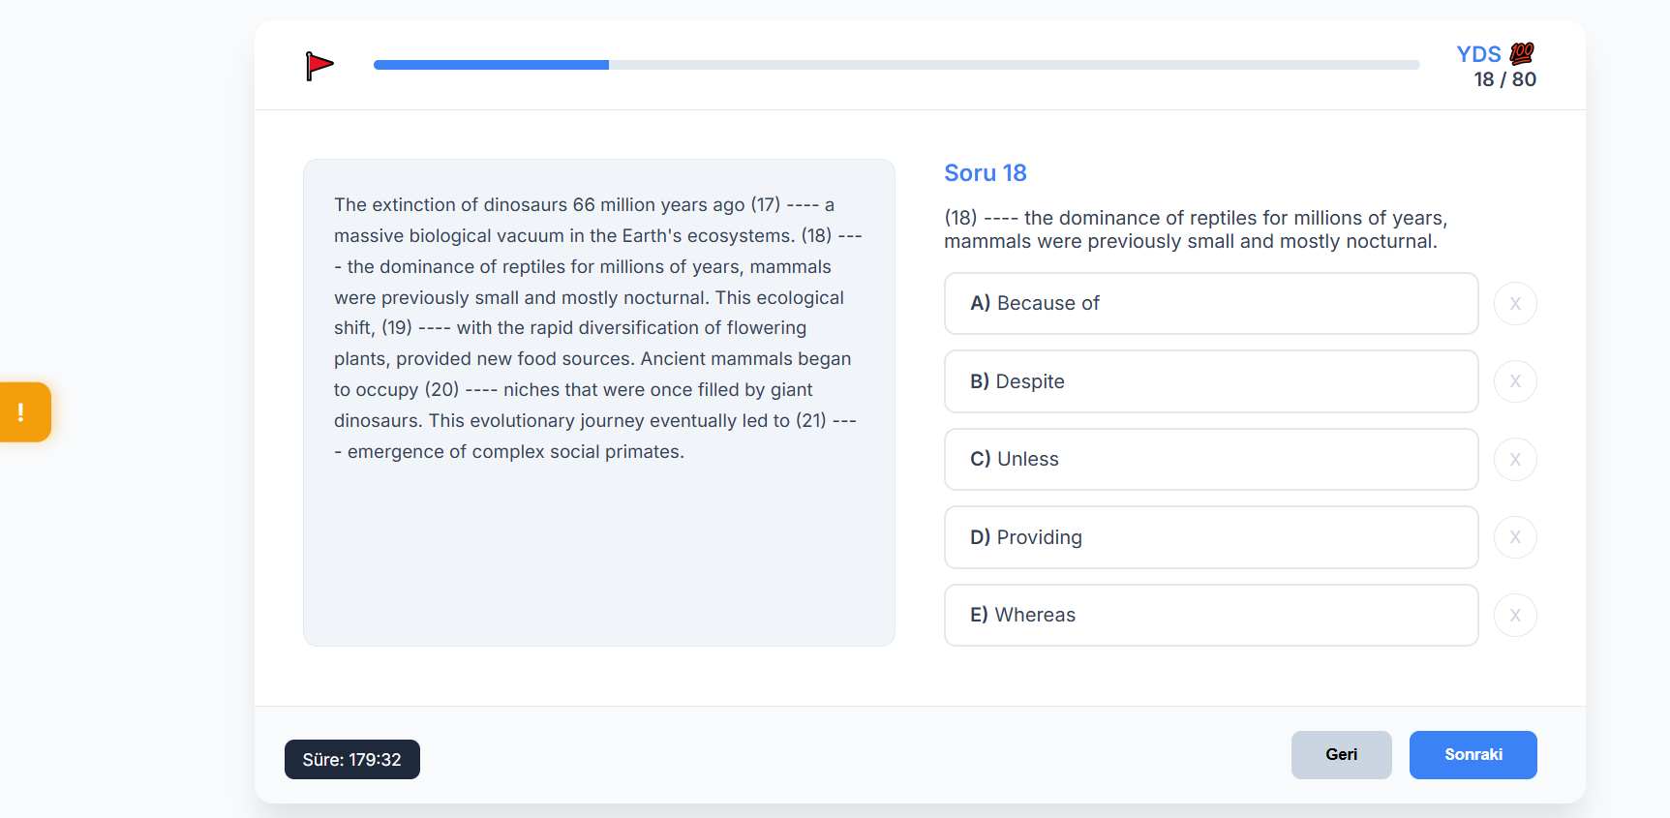Click the 100 points emoji icon
The image size is (1670, 818).
click(1522, 53)
